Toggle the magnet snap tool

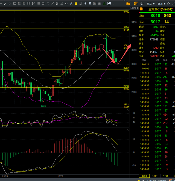90,4
